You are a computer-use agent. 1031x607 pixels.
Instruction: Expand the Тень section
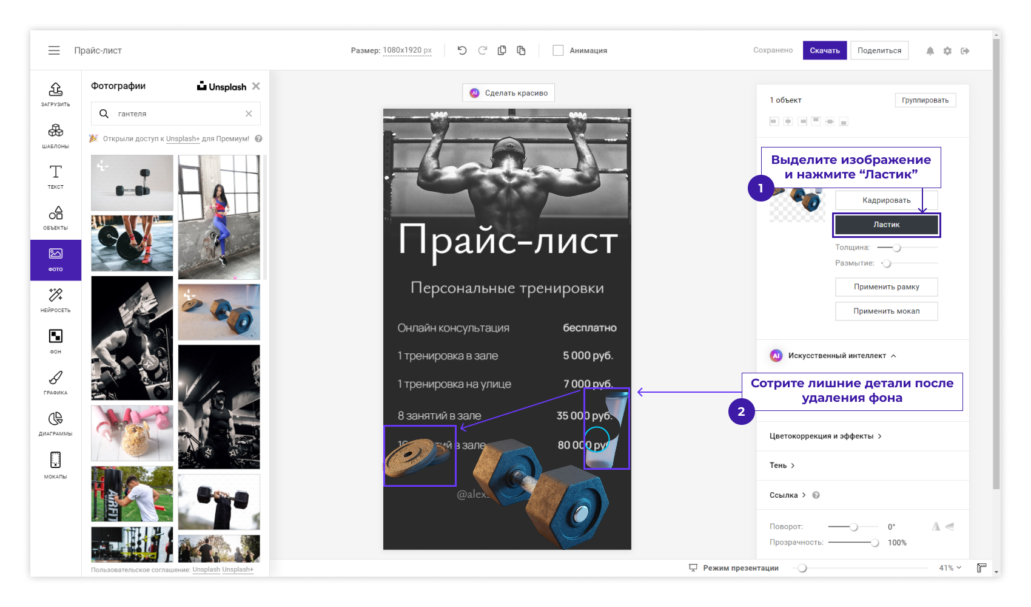click(x=782, y=466)
